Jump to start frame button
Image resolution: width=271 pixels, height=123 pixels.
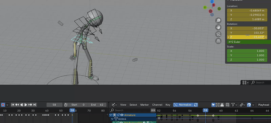[13, 105]
